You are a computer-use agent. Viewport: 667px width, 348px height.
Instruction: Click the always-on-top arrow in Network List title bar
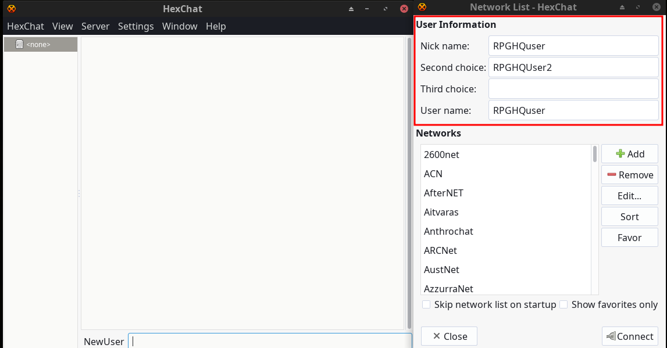pos(622,7)
